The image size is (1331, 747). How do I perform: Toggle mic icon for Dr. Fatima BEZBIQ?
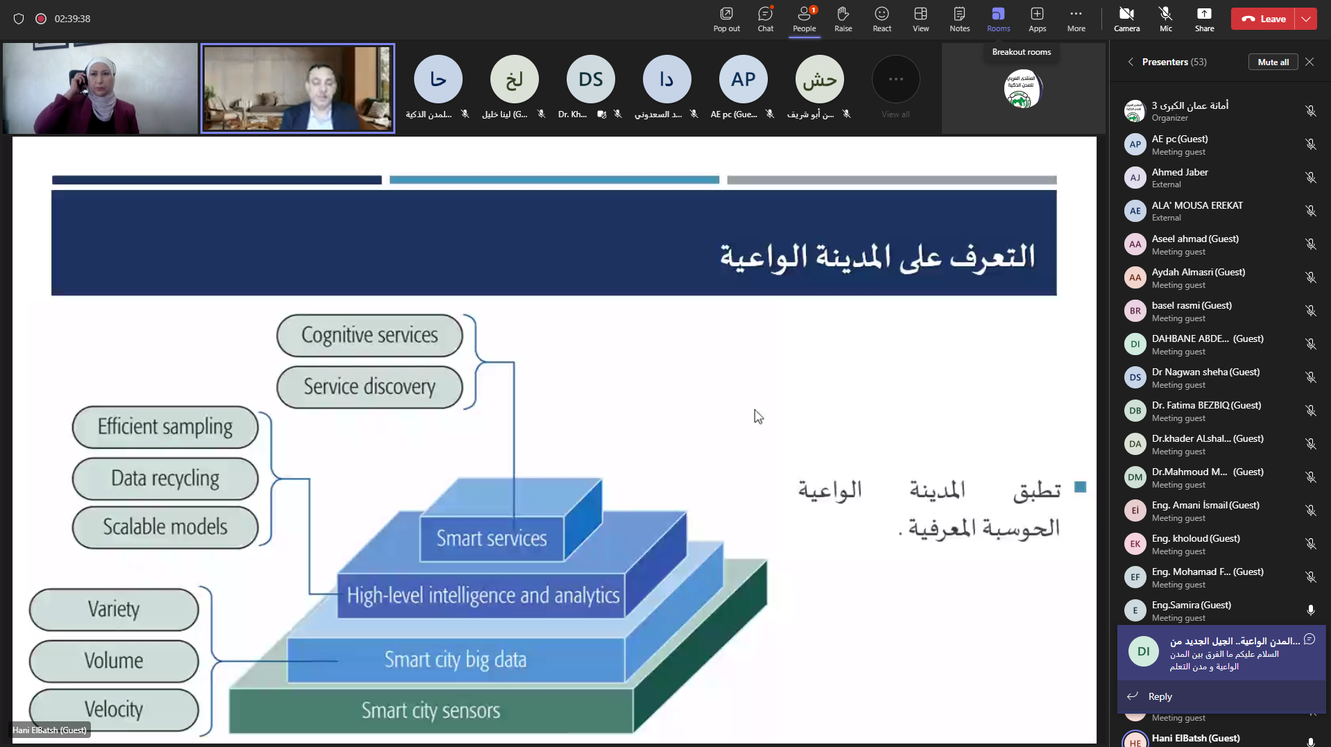(x=1310, y=411)
